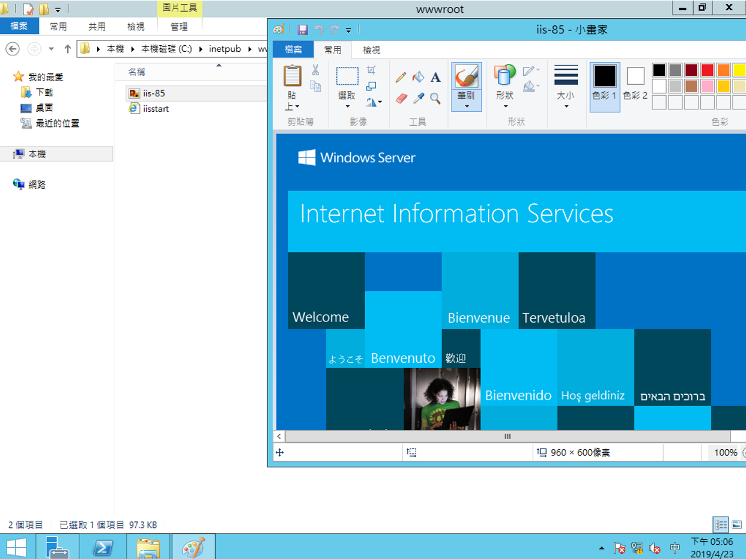Pick the pink color swatch
Viewport: 746px width, 559px height.
pyautogui.click(x=707, y=86)
